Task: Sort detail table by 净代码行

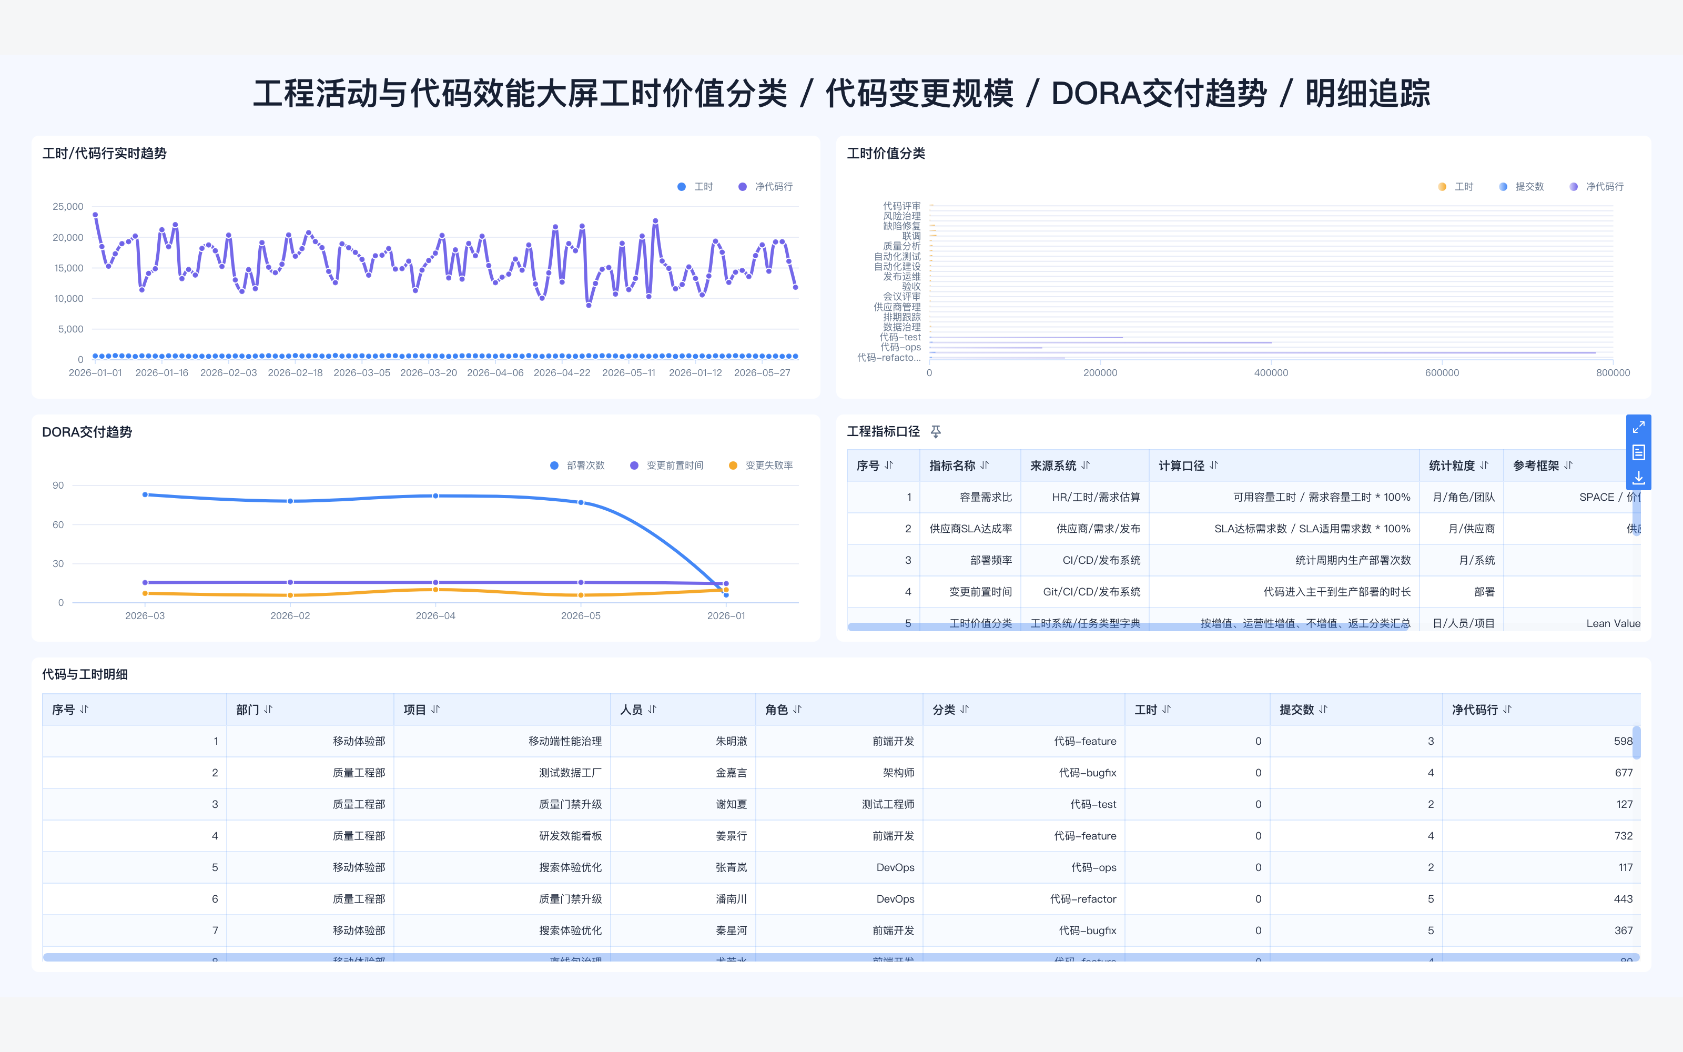Action: [1507, 710]
